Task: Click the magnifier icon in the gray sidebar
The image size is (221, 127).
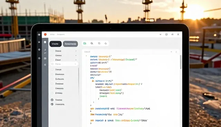Action: coord(45,65)
